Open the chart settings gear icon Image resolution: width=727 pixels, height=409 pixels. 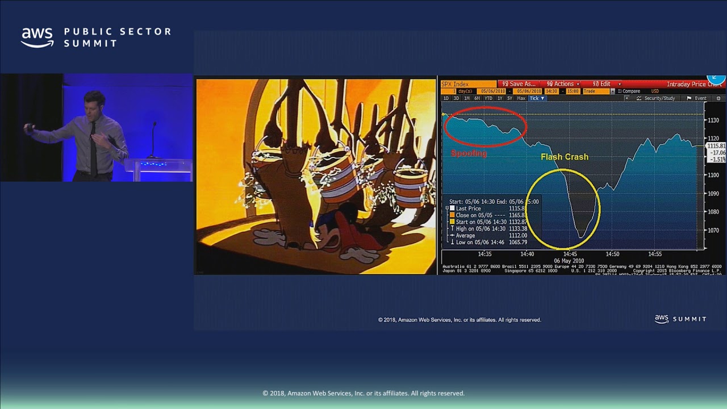pos(718,98)
